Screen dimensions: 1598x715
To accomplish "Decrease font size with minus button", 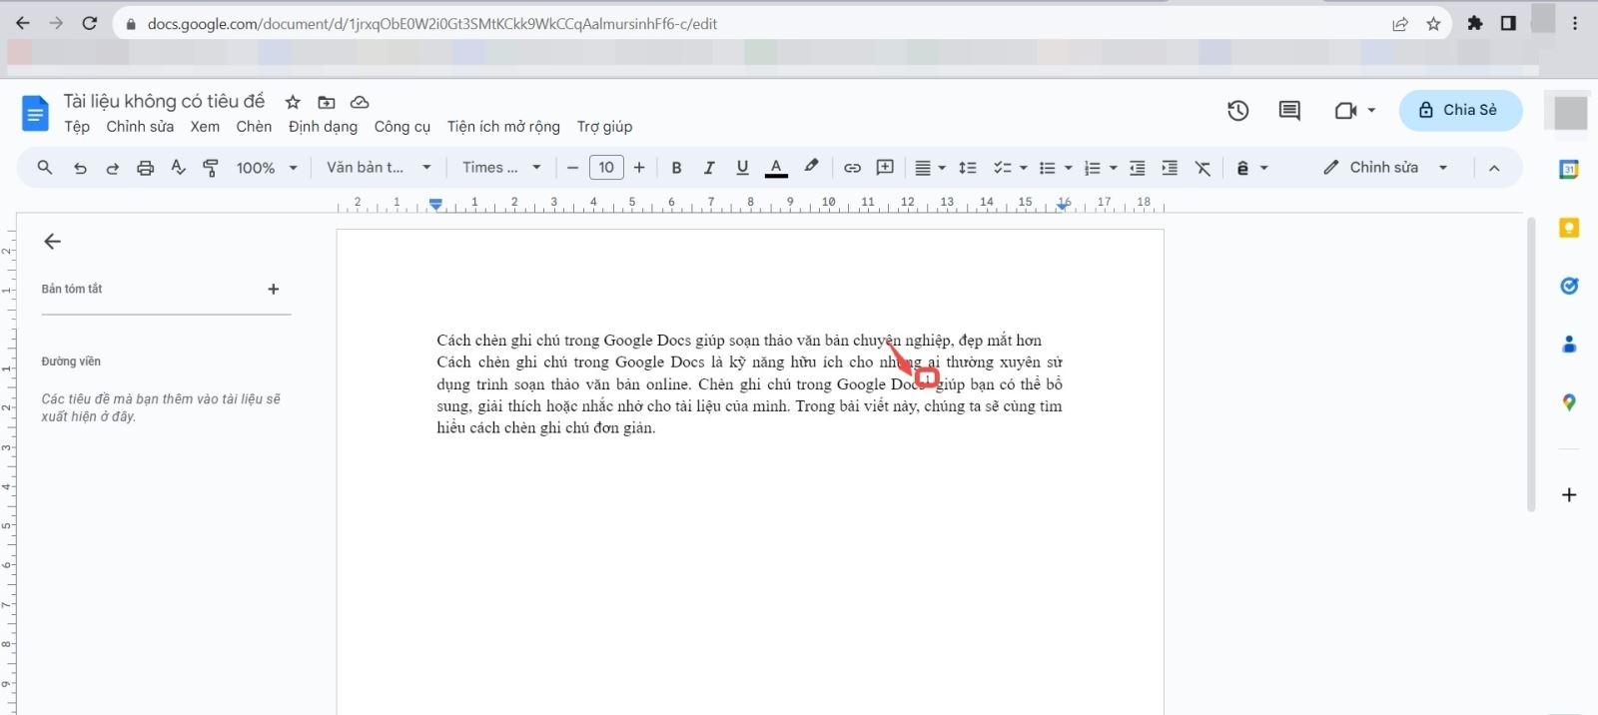I will [572, 168].
